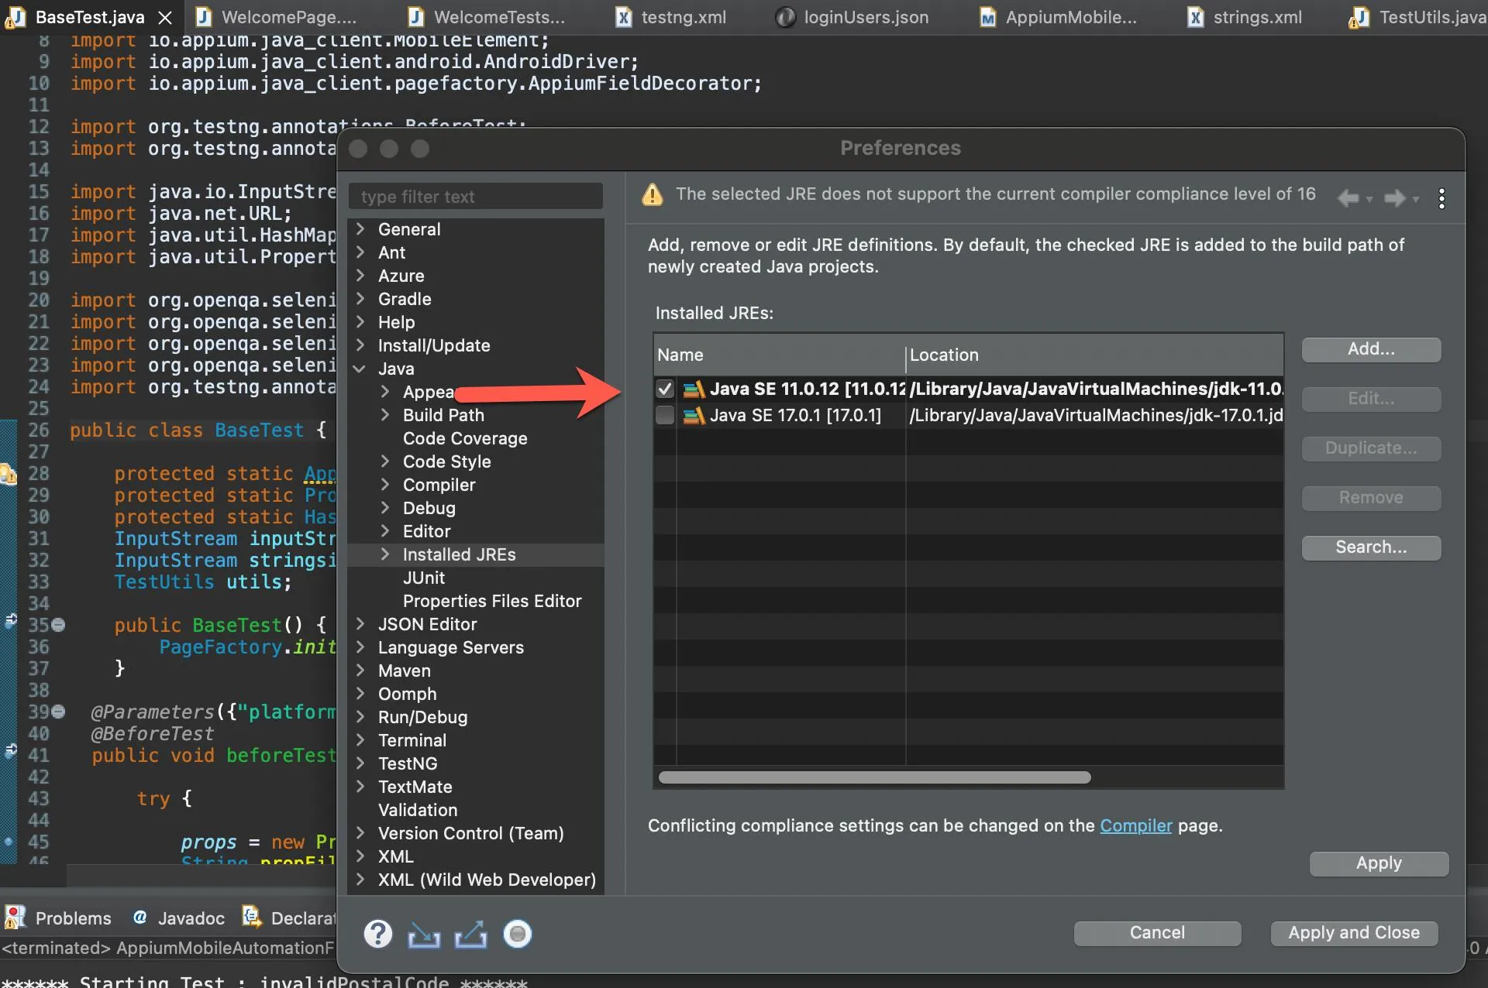Open the three-dot view menu icon
The width and height of the screenshot is (1488, 988).
point(1441,198)
